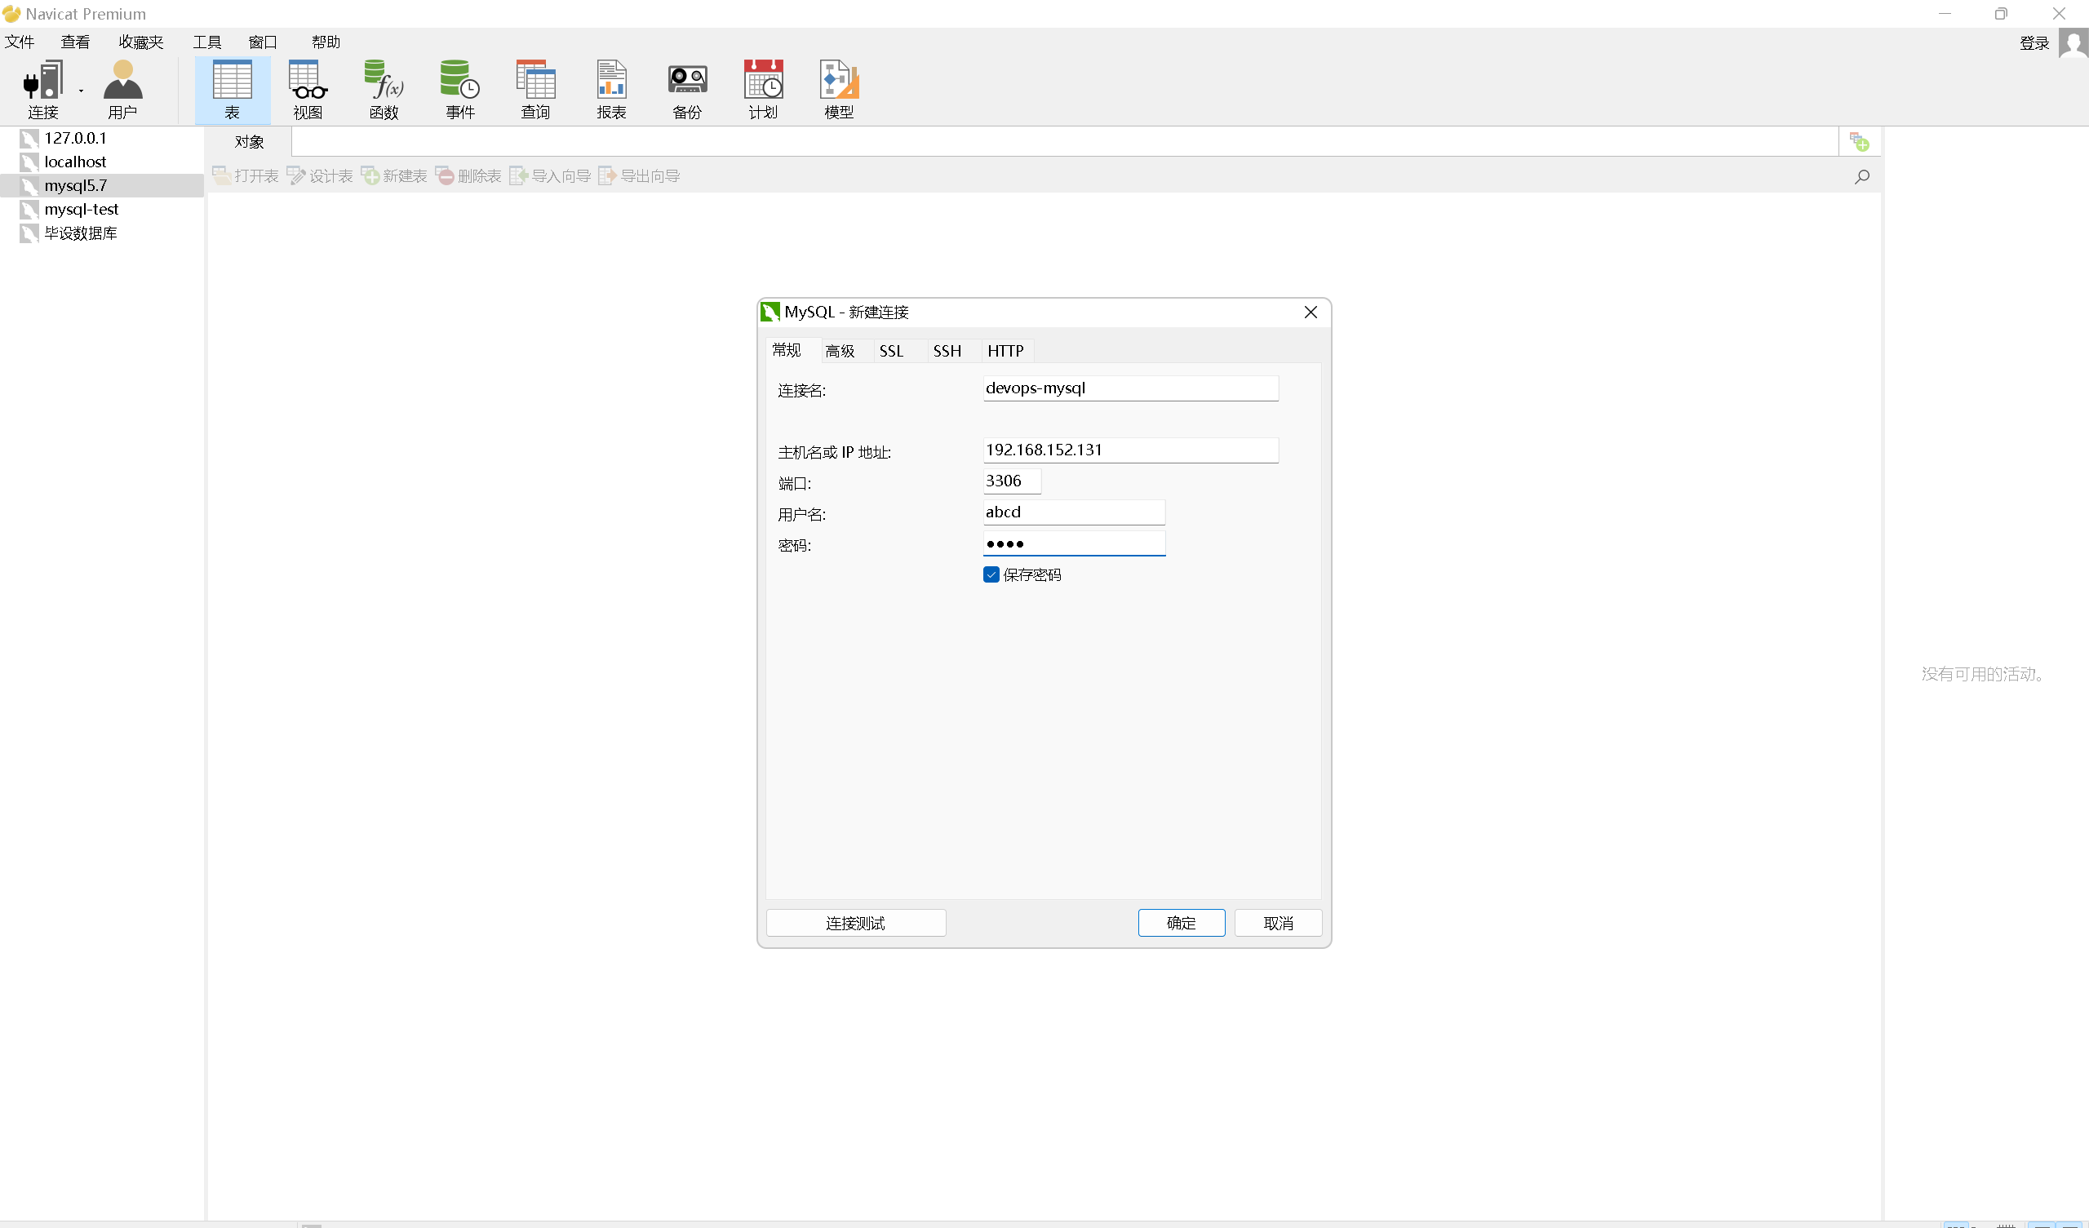The height and width of the screenshot is (1228, 2089).
Task: Select the 报表 (Report) toolbar icon
Action: 612,90
